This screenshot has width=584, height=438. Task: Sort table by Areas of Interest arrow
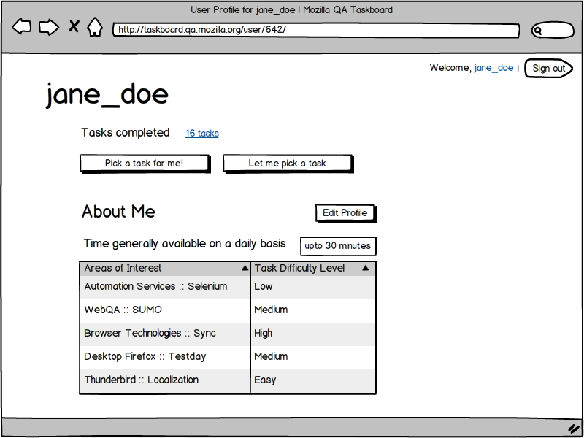coord(245,268)
